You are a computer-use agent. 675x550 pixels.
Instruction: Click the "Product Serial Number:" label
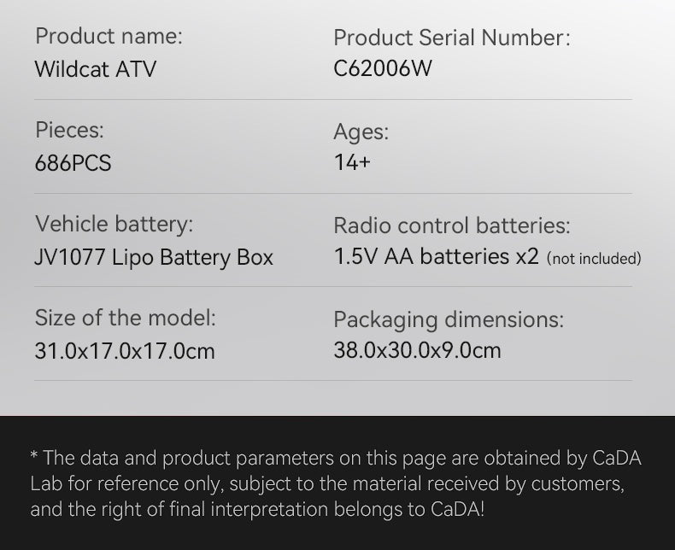451,38
